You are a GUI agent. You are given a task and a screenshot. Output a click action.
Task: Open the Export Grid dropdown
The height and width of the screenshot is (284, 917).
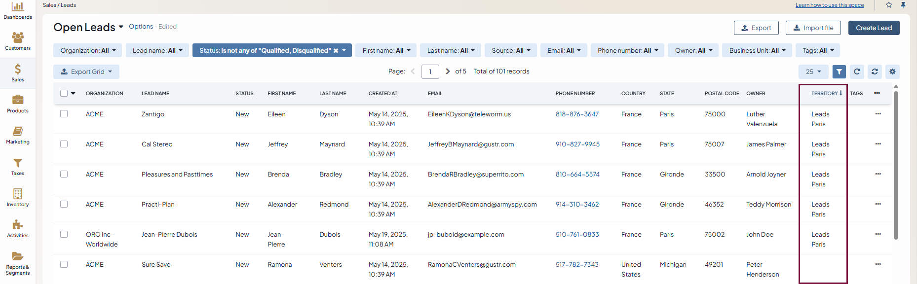(x=86, y=72)
